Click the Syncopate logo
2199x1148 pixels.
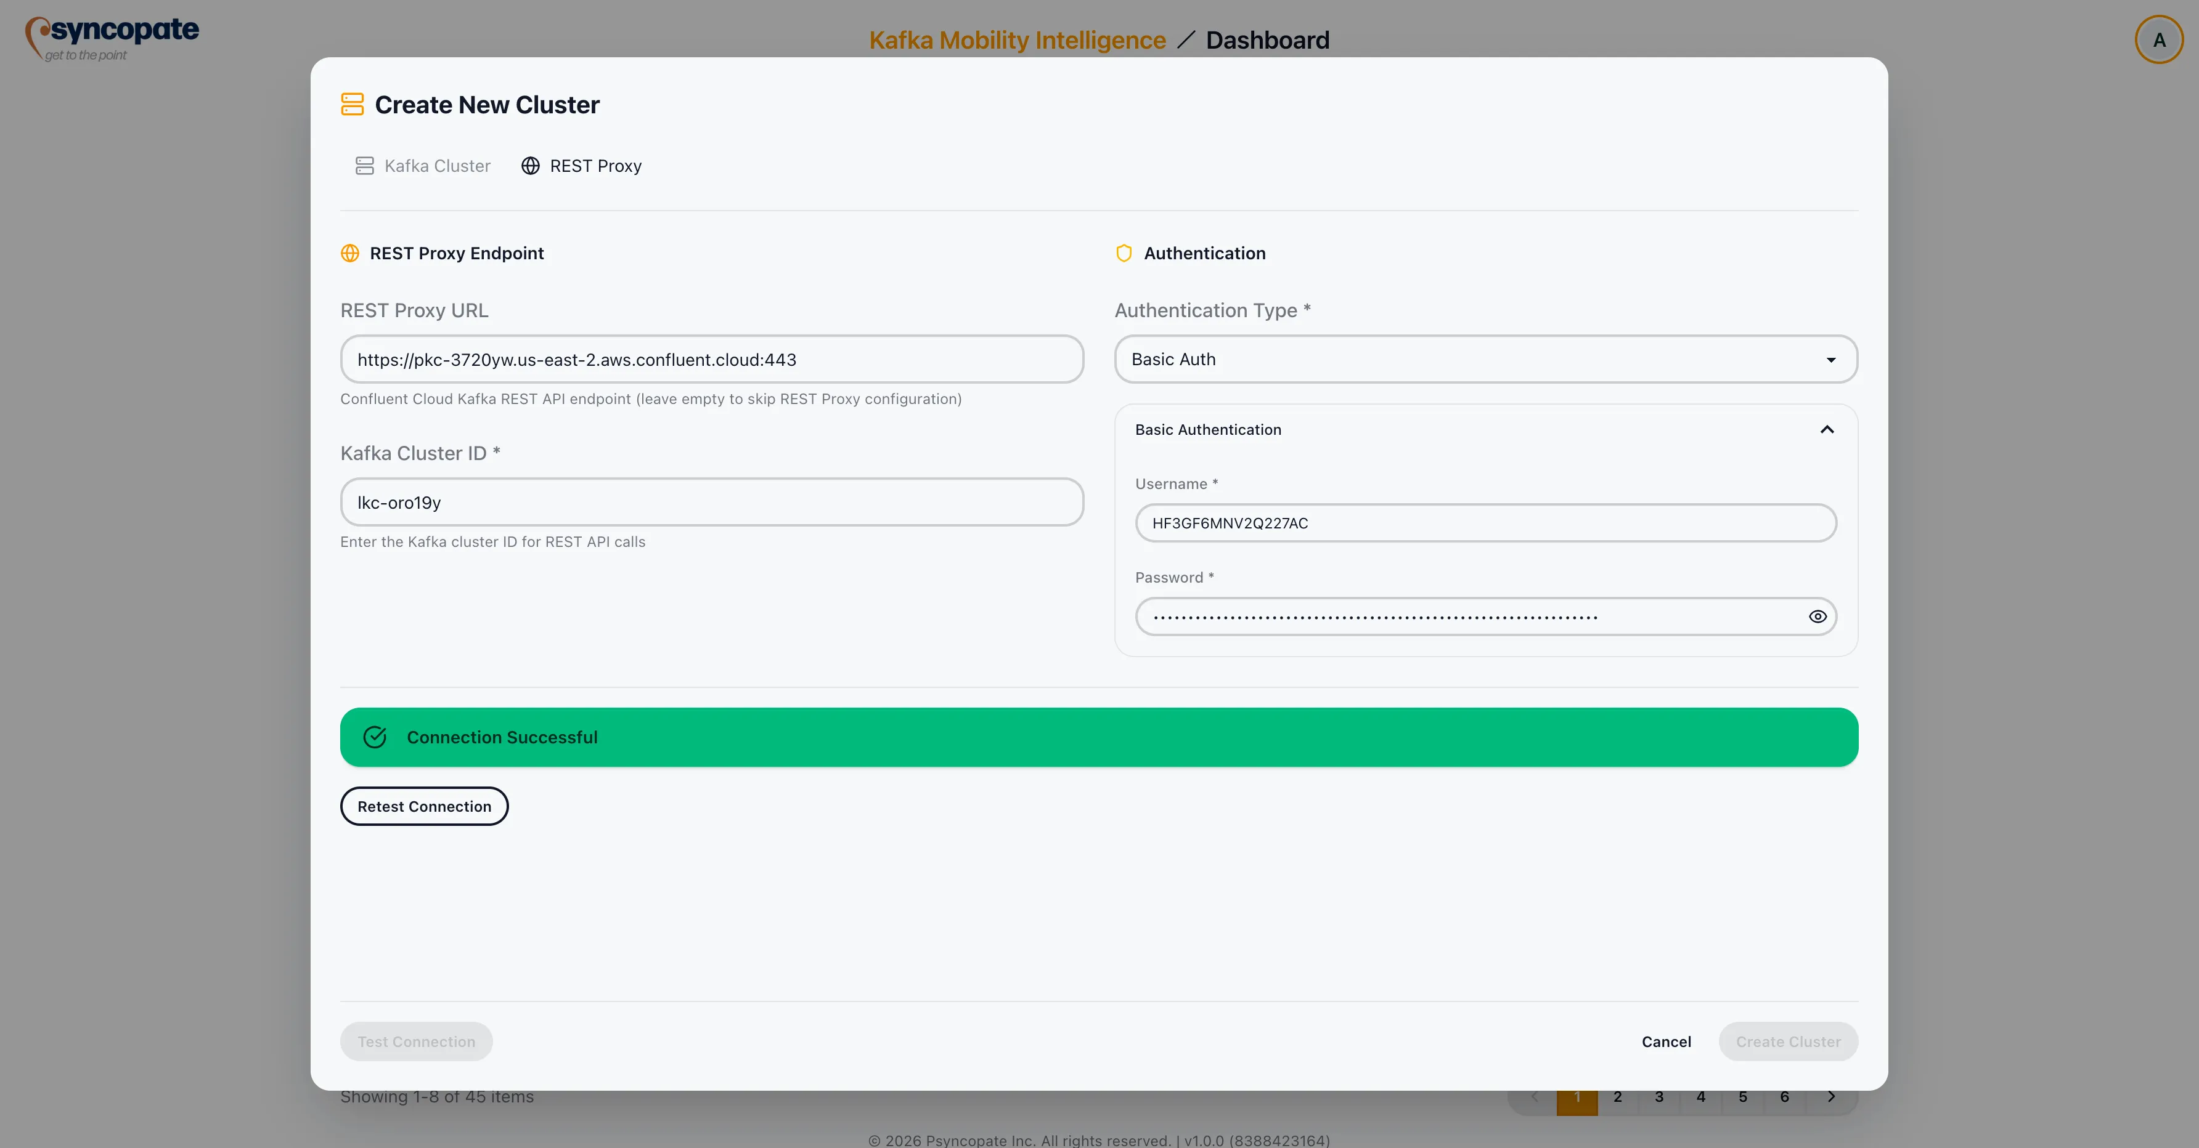pos(111,38)
